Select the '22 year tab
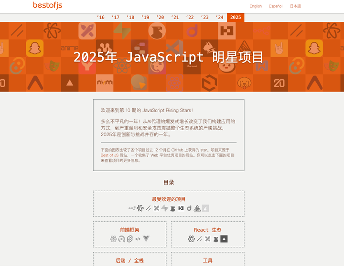The width and height of the screenshot is (344, 266). point(190,17)
